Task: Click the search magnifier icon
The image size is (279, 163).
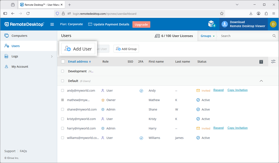Action: tap(274, 36)
